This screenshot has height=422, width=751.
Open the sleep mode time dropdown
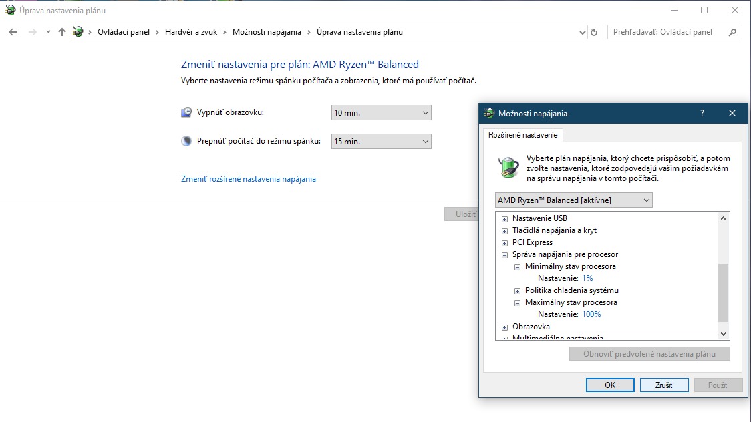pos(381,142)
